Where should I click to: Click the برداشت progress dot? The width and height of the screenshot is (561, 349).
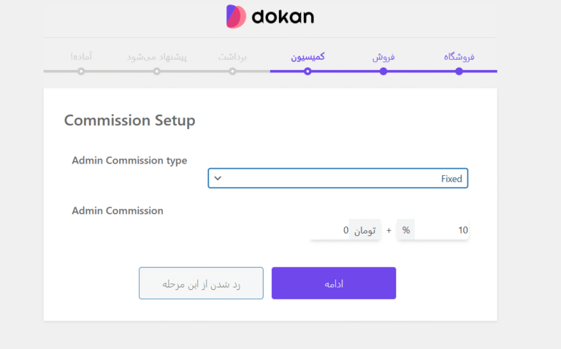(232, 72)
